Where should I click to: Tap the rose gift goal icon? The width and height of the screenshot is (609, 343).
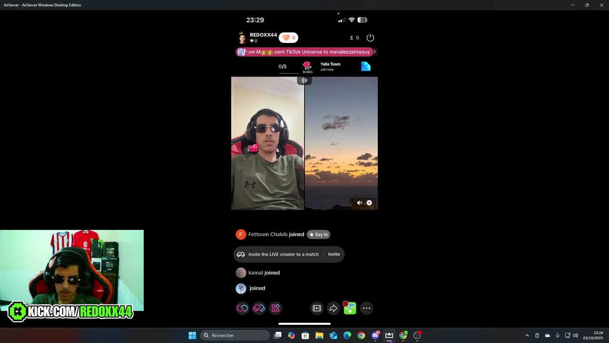click(x=307, y=66)
